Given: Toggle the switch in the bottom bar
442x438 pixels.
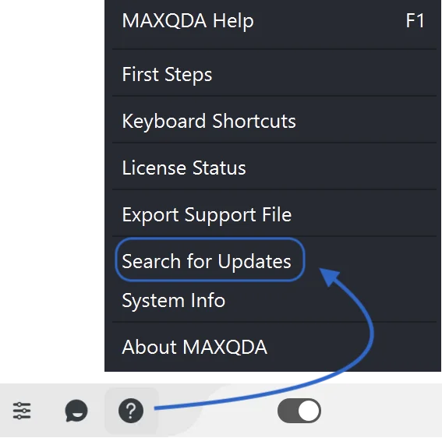Looking at the screenshot, I should (x=299, y=411).
